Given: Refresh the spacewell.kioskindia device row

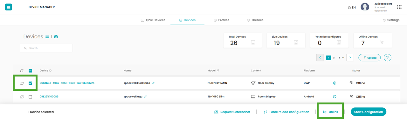Looking at the screenshot, I should [22, 83].
